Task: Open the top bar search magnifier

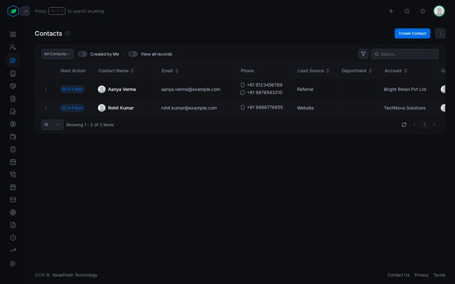Action: click(407, 11)
